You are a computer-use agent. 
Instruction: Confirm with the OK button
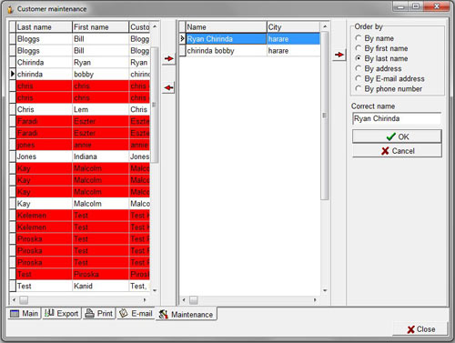pyautogui.click(x=397, y=136)
